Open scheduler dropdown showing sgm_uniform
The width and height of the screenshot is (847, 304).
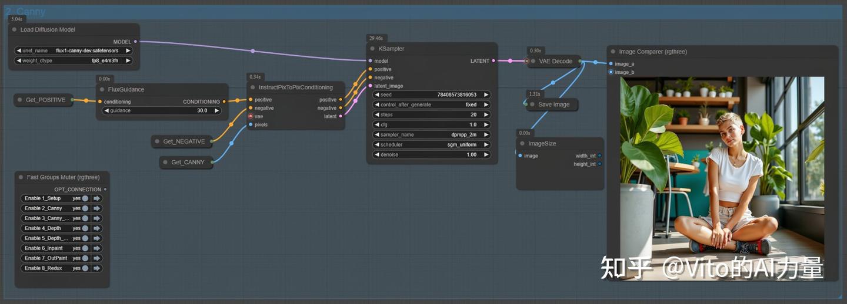[x=432, y=144]
